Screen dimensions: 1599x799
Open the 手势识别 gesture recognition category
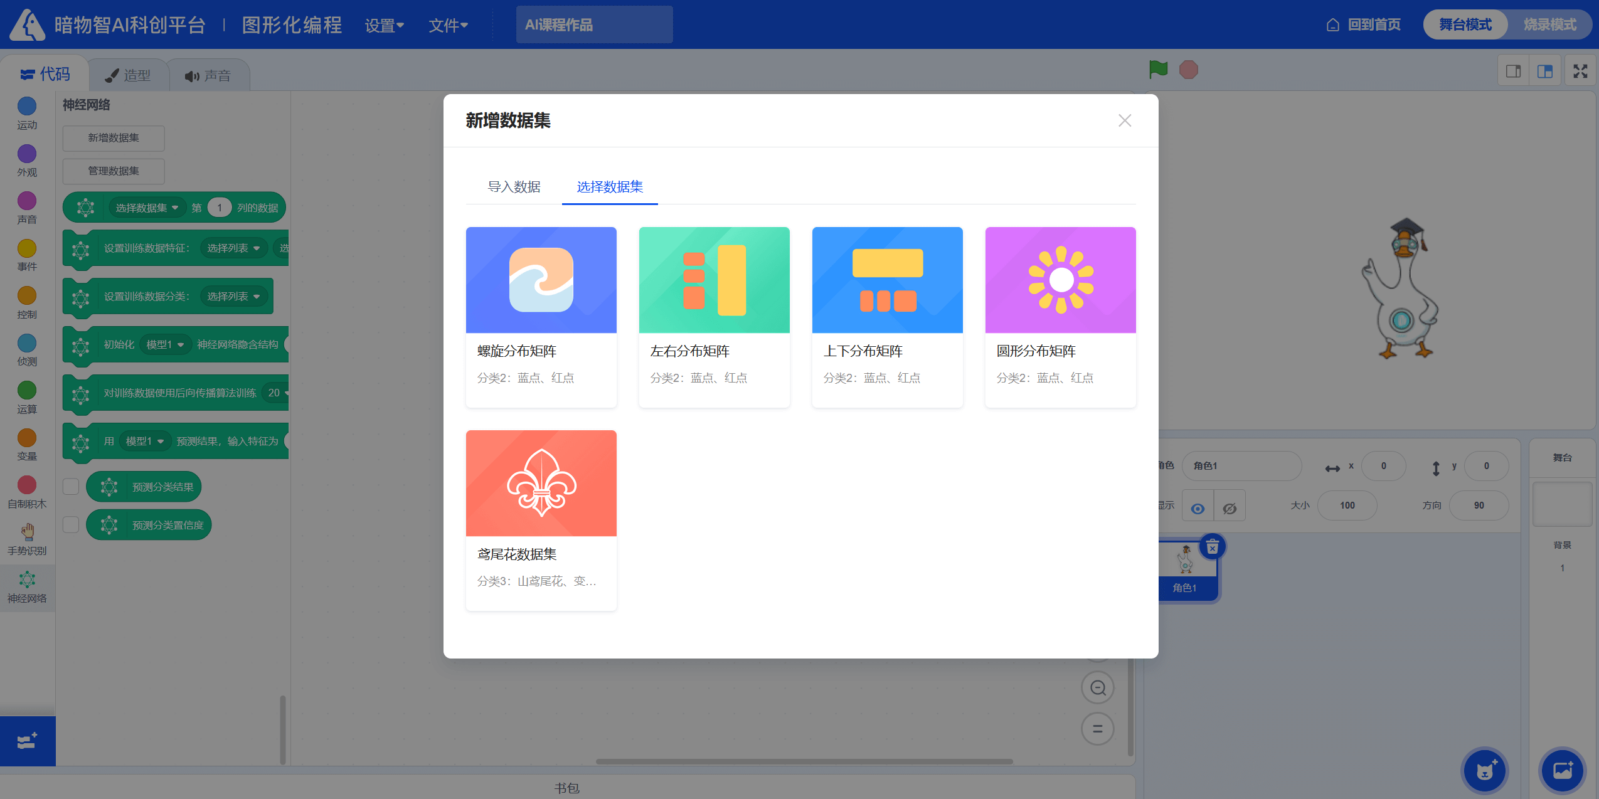point(27,540)
